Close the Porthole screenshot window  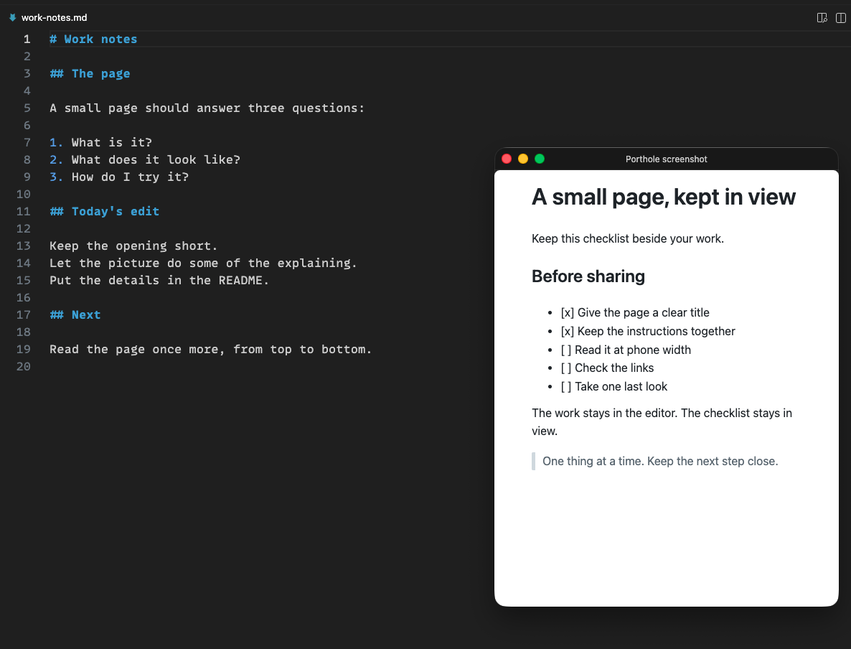coord(507,159)
